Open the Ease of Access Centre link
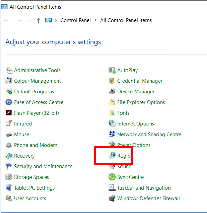Screen dimensions: 207x213 (39, 102)
